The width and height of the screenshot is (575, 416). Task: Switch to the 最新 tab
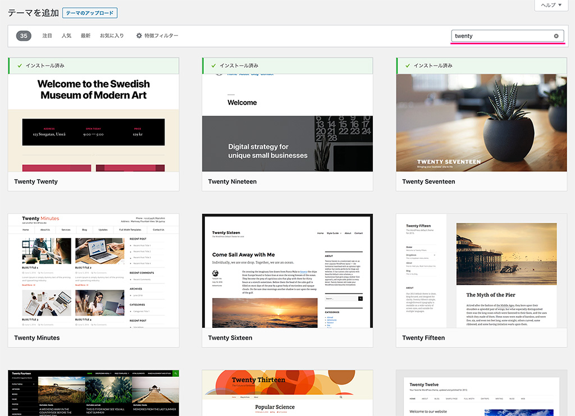(x=85, y=35)
